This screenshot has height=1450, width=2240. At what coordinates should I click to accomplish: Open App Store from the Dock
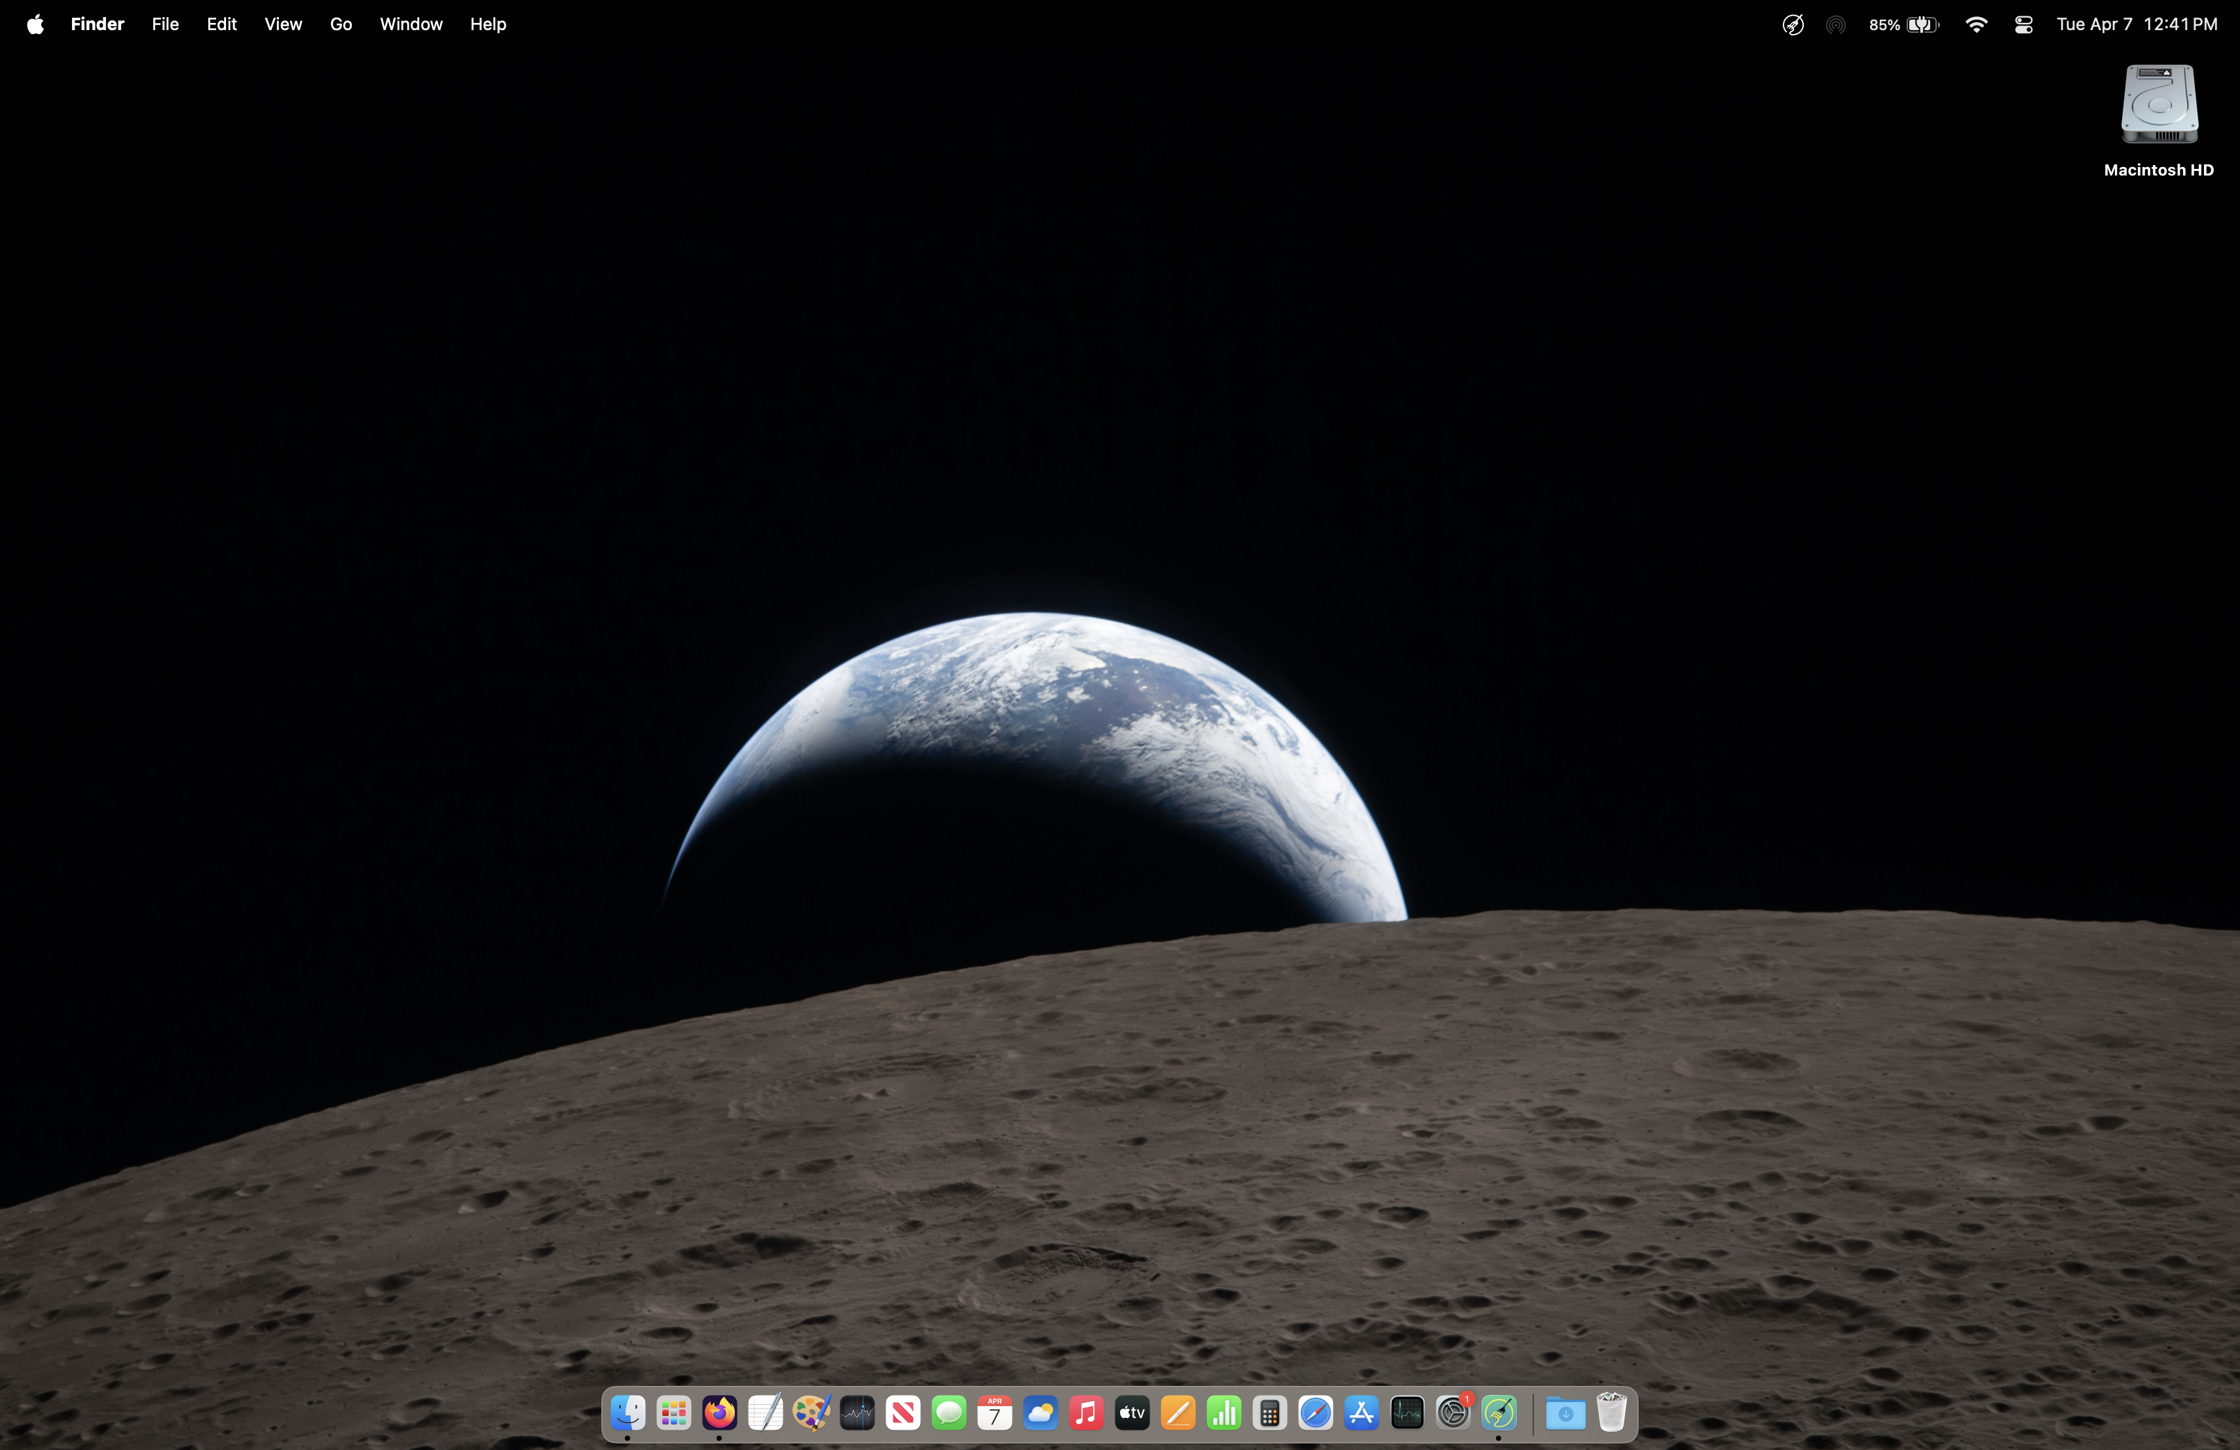pos(1361,1413)
